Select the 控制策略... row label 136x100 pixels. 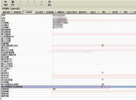pyautogui.click(x=6, y=91)
